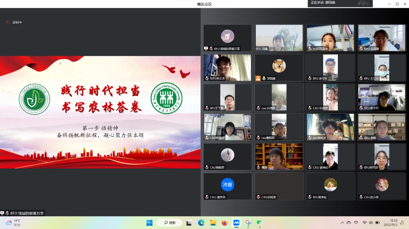Screen dimensions: 409x229
Task: Click the screen-share icon on BFU 钱铖 grid tile
Action: coord(206,48)
